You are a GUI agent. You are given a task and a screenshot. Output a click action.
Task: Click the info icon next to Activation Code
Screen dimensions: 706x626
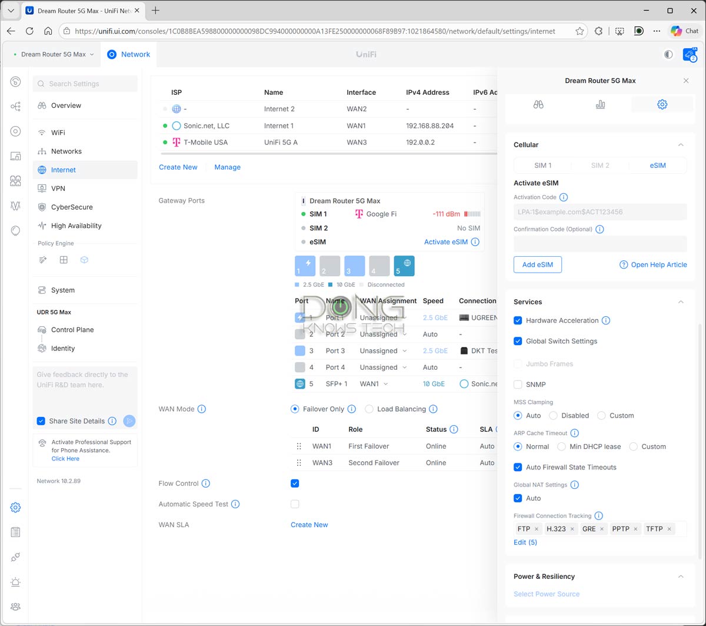pos(564,197)
